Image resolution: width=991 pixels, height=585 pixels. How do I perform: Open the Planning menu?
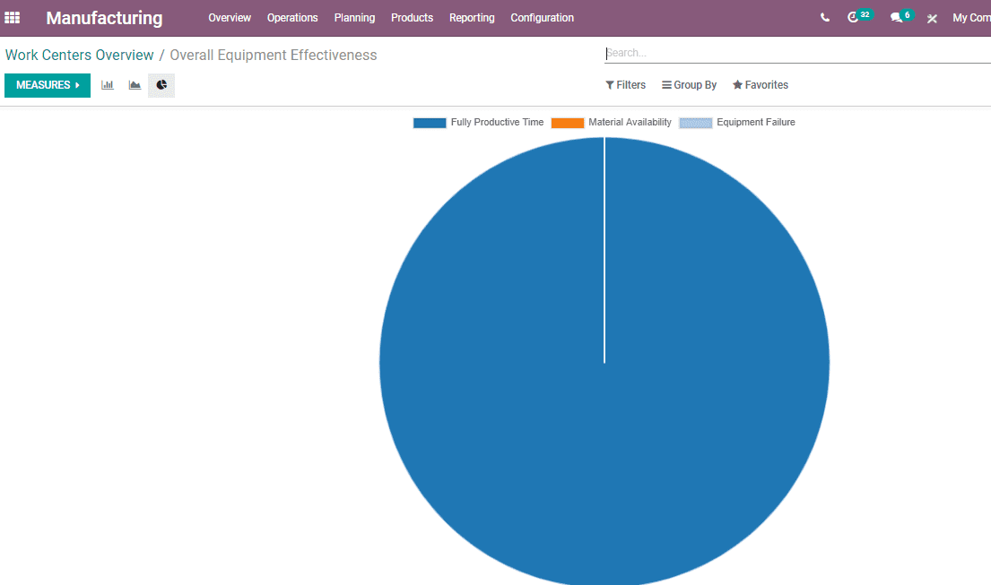click(x=354, y=18)
